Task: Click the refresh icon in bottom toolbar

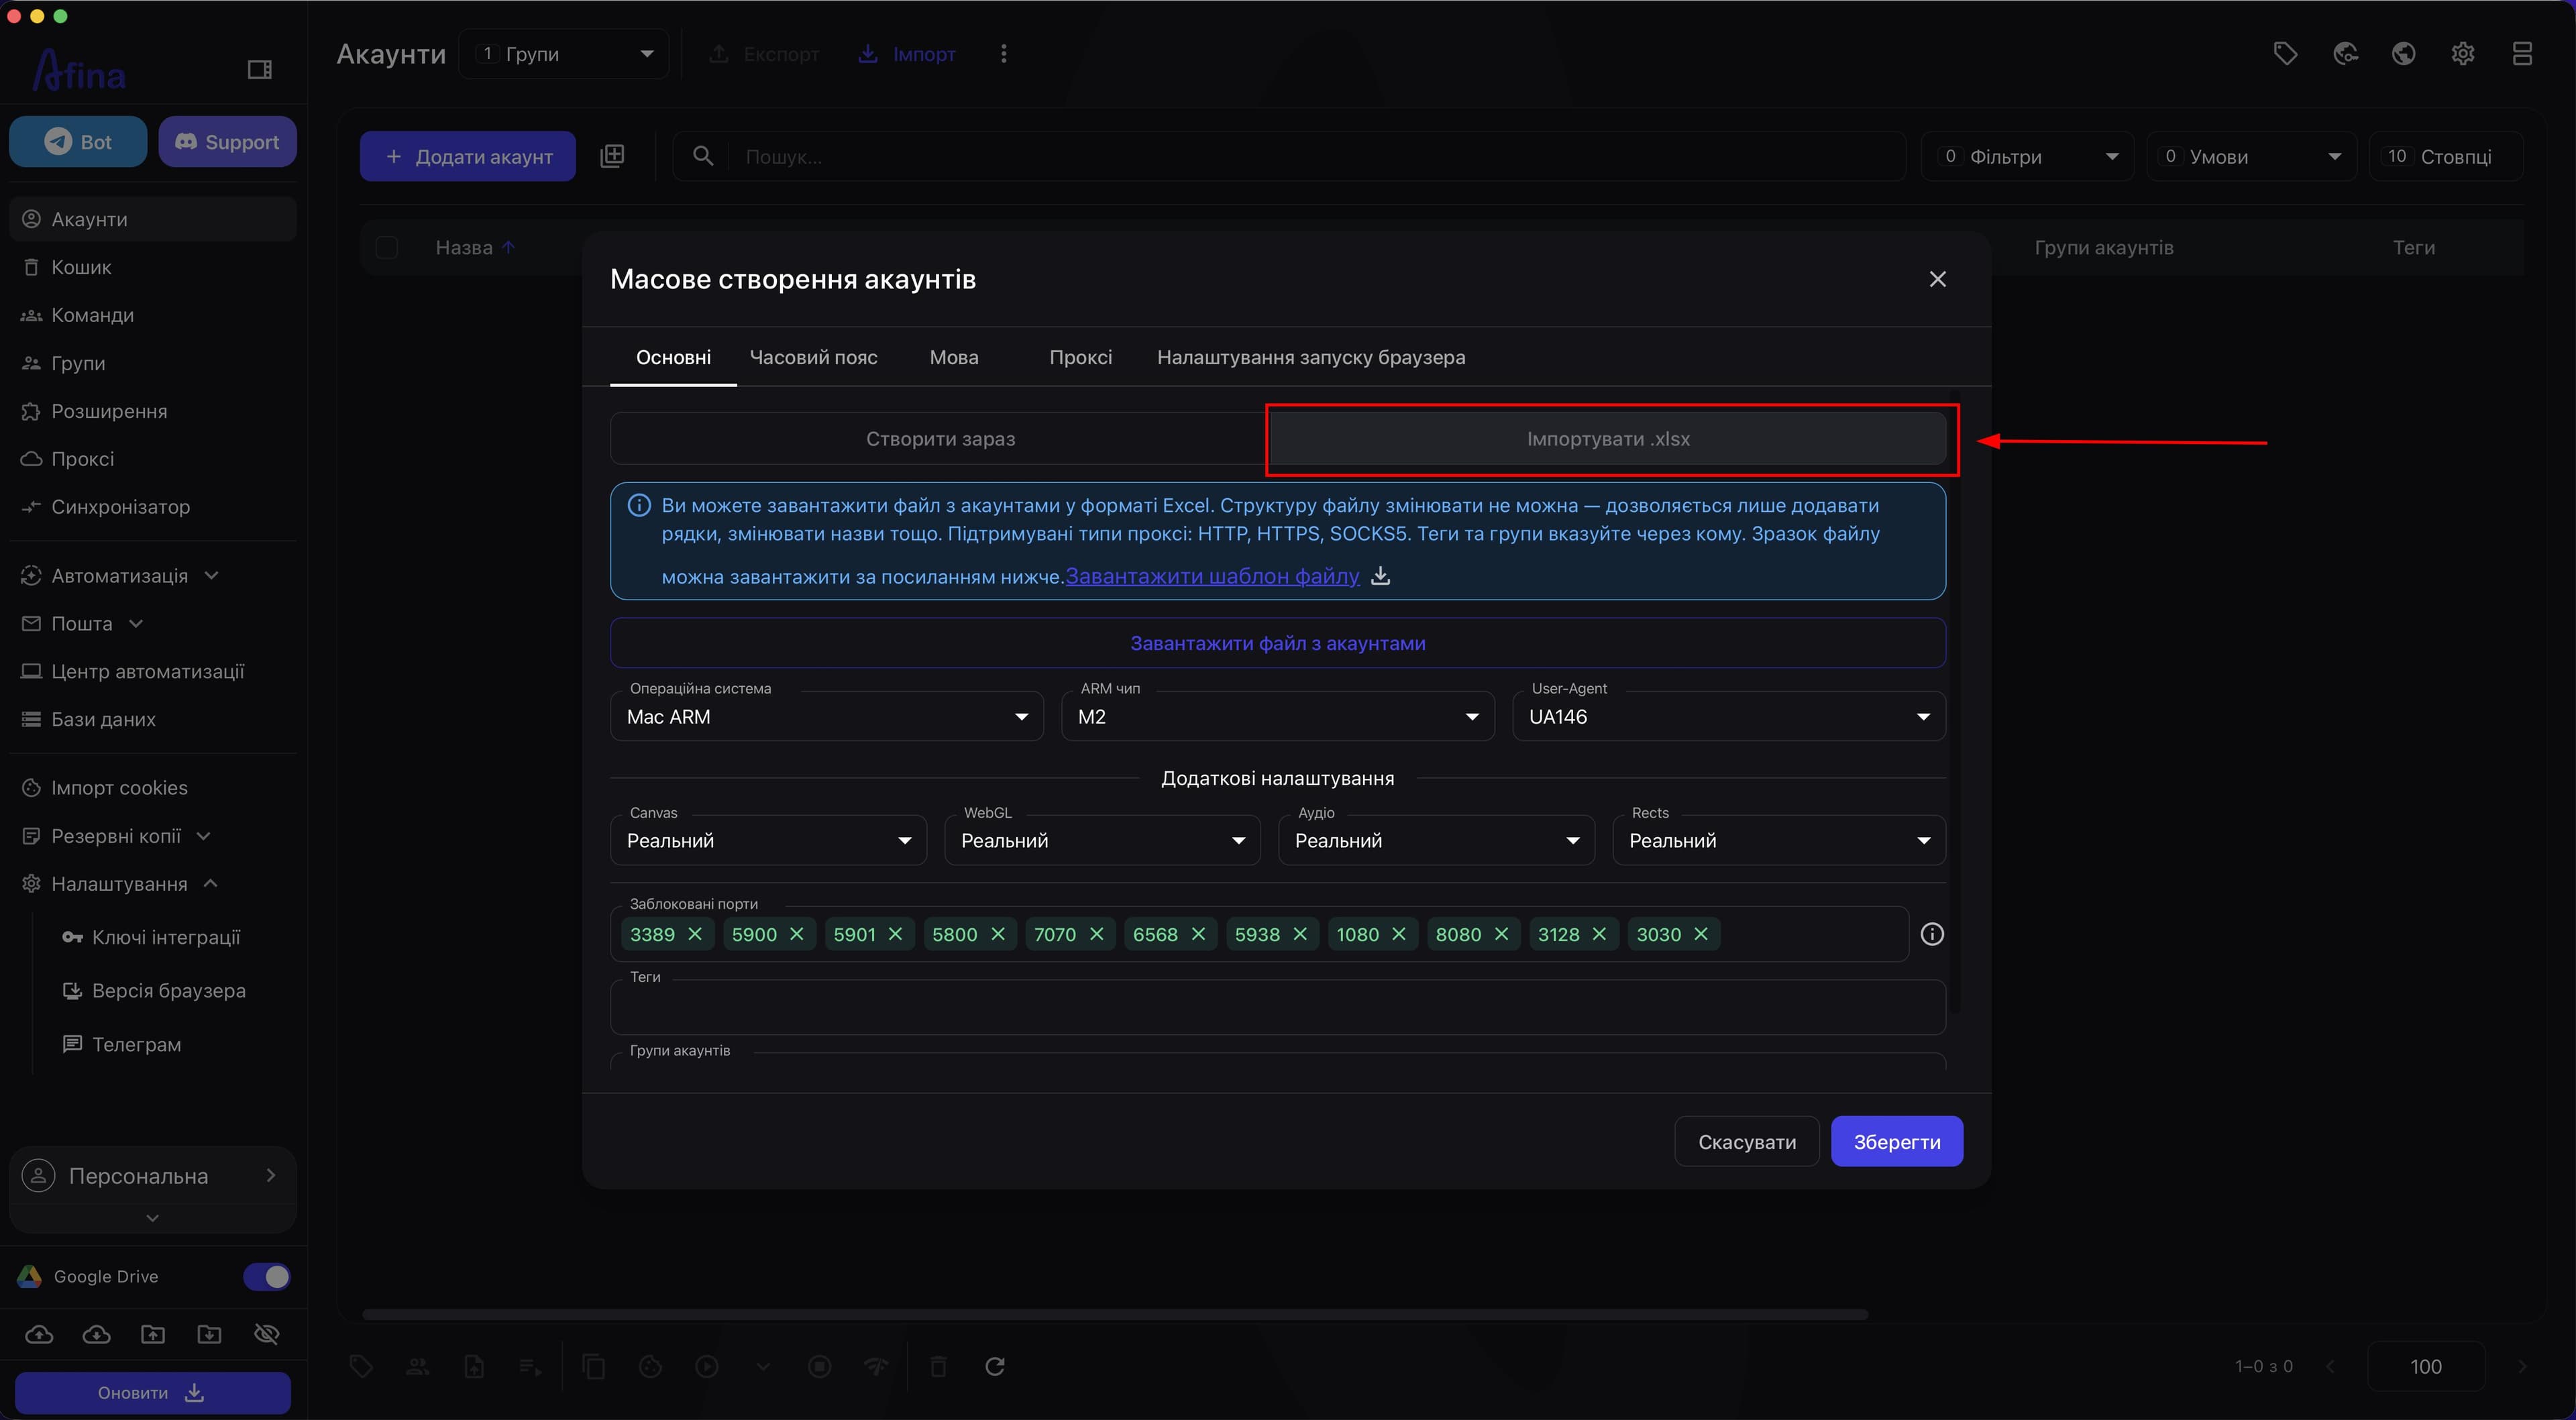Action: tap(995, 1366)
